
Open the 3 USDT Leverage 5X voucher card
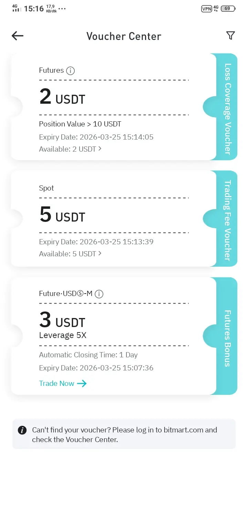pos(114,336)
